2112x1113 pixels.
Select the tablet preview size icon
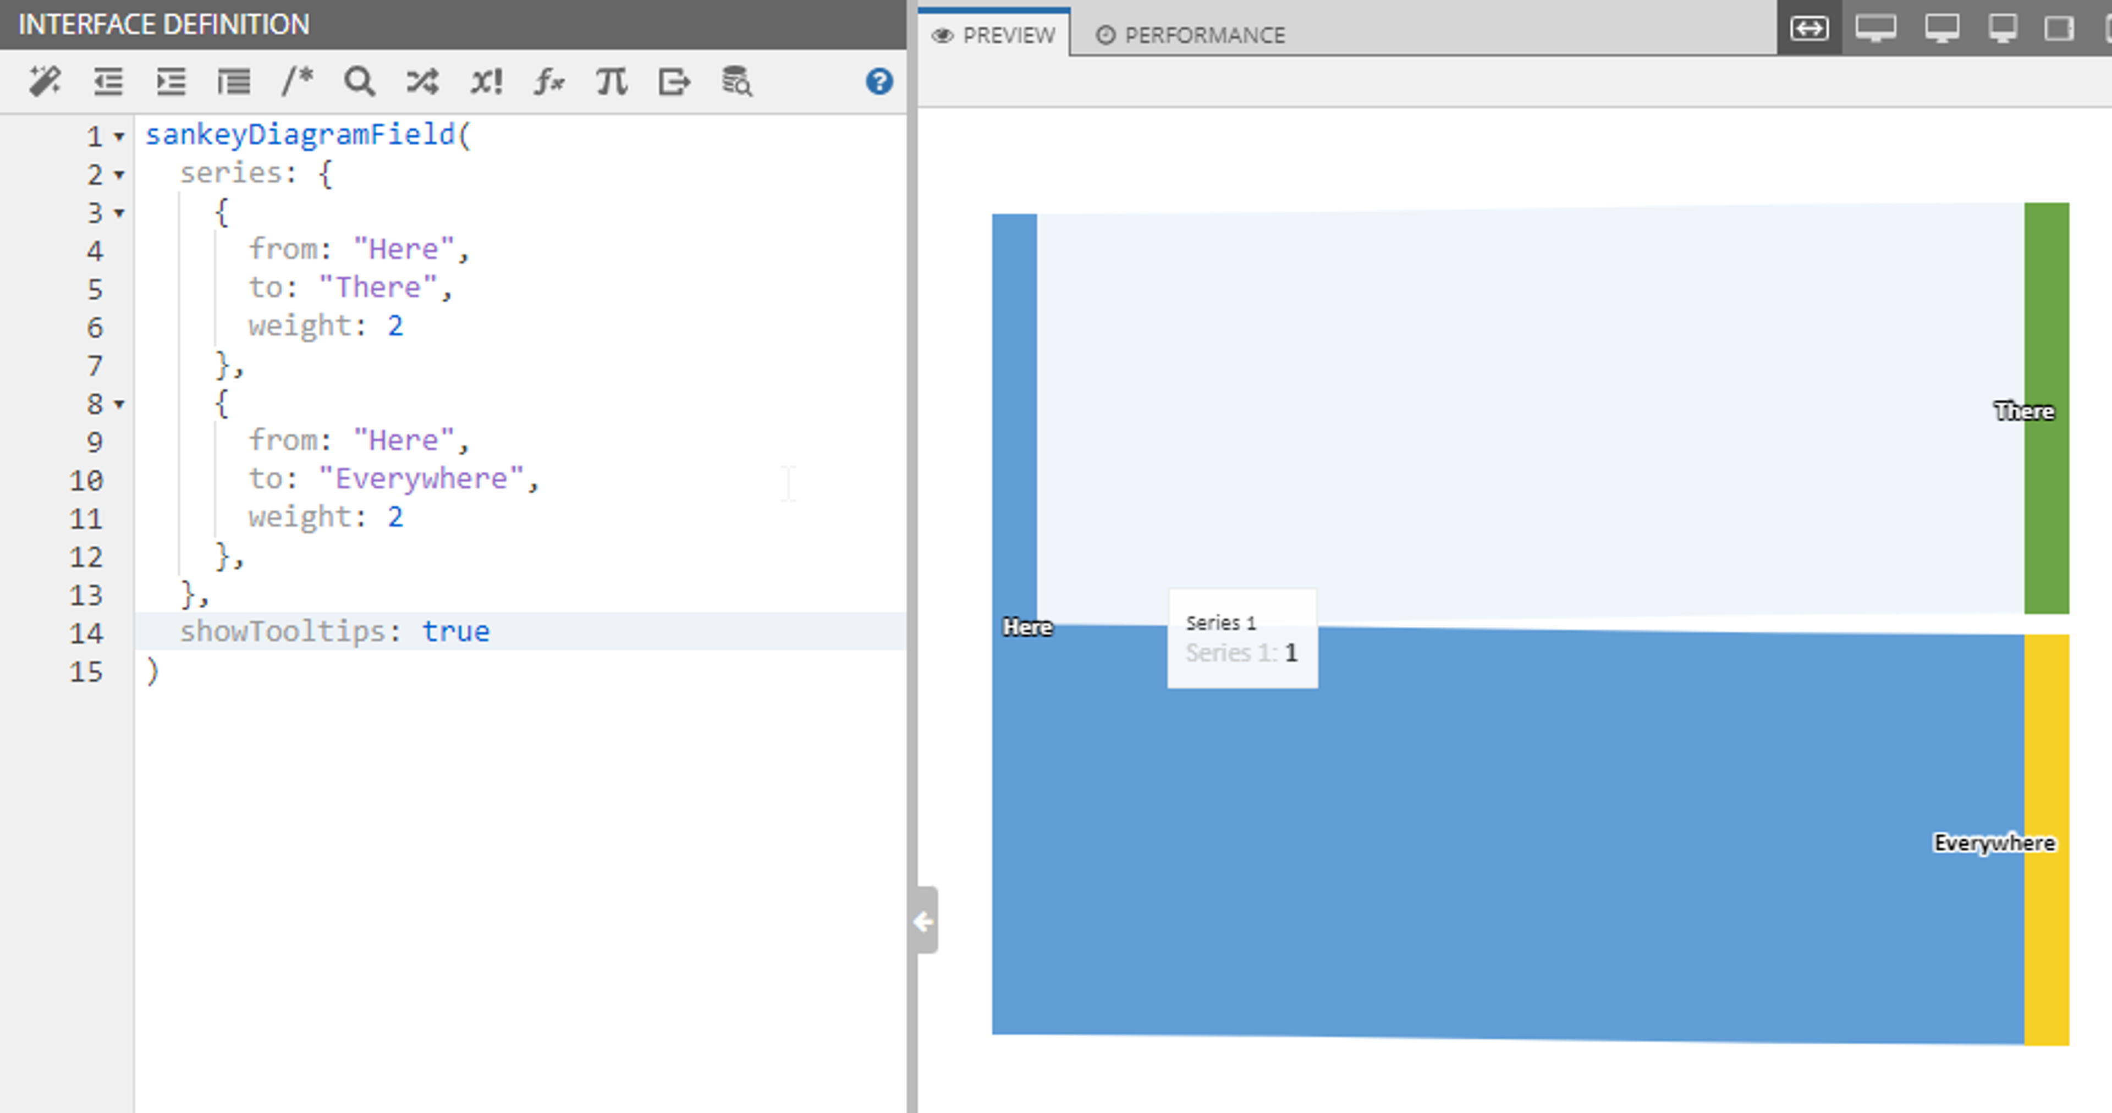(2059, 29)
